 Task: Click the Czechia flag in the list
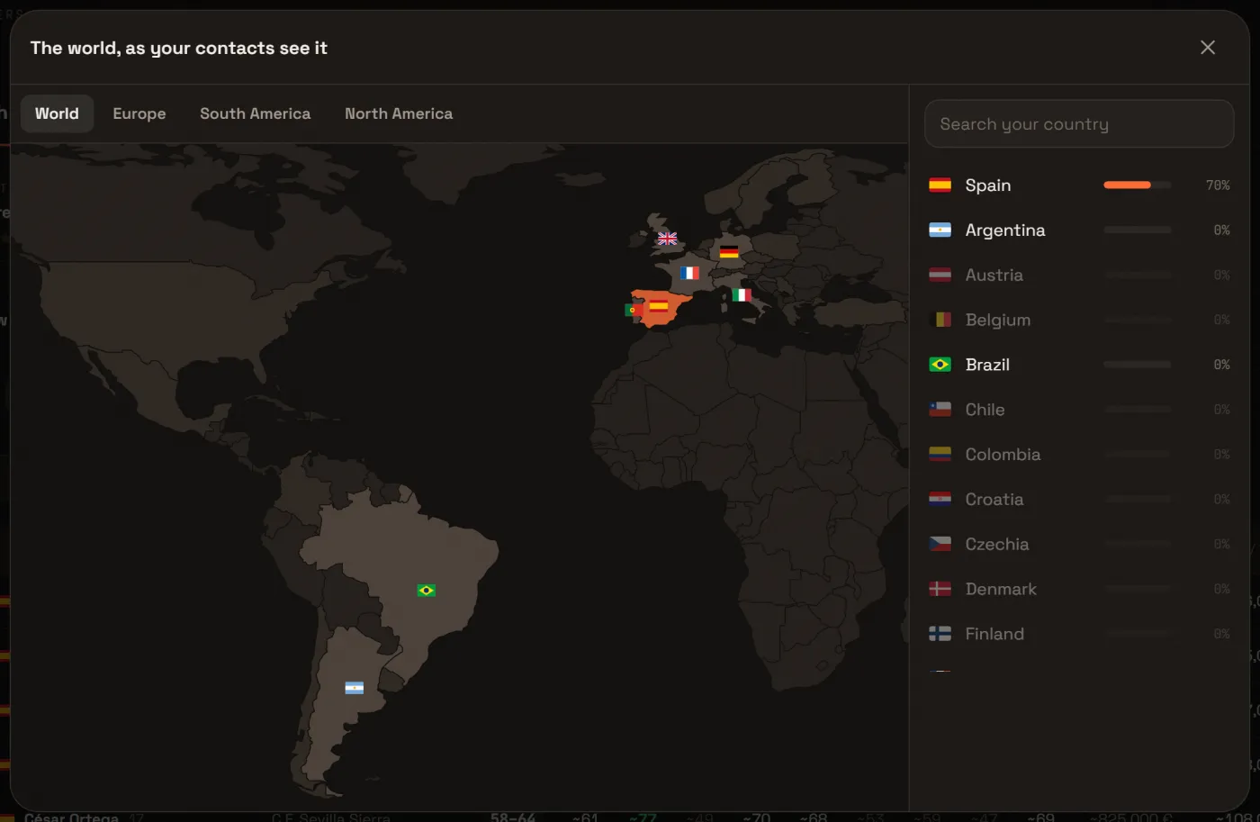(940, 545)
